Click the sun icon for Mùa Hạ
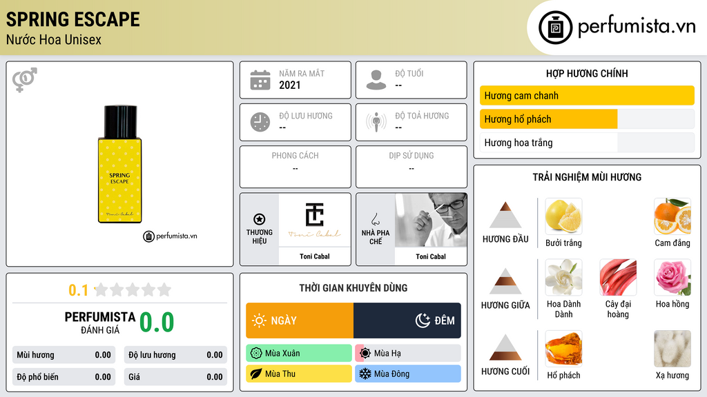The image size is (707, 397). 365,354
